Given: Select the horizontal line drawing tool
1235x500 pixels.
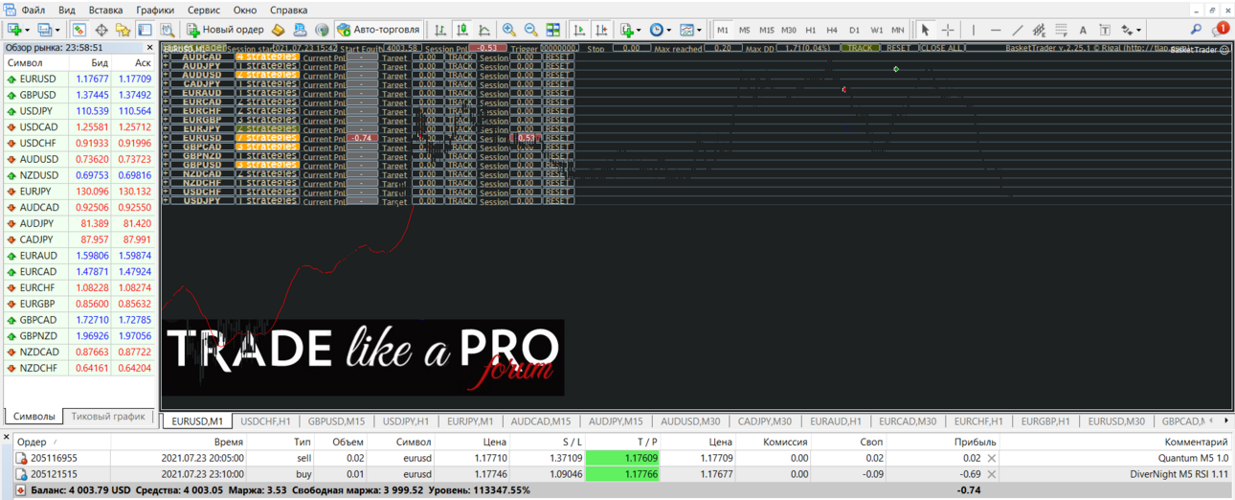Looking at the screenshot, I should coord(996,30).
